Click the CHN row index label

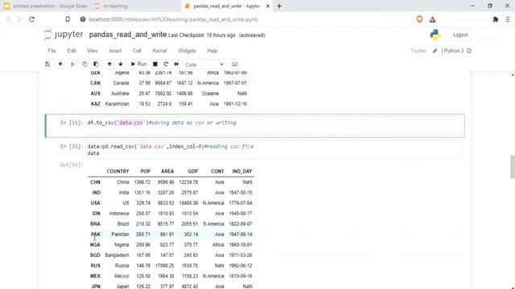(x=95, y=182)
